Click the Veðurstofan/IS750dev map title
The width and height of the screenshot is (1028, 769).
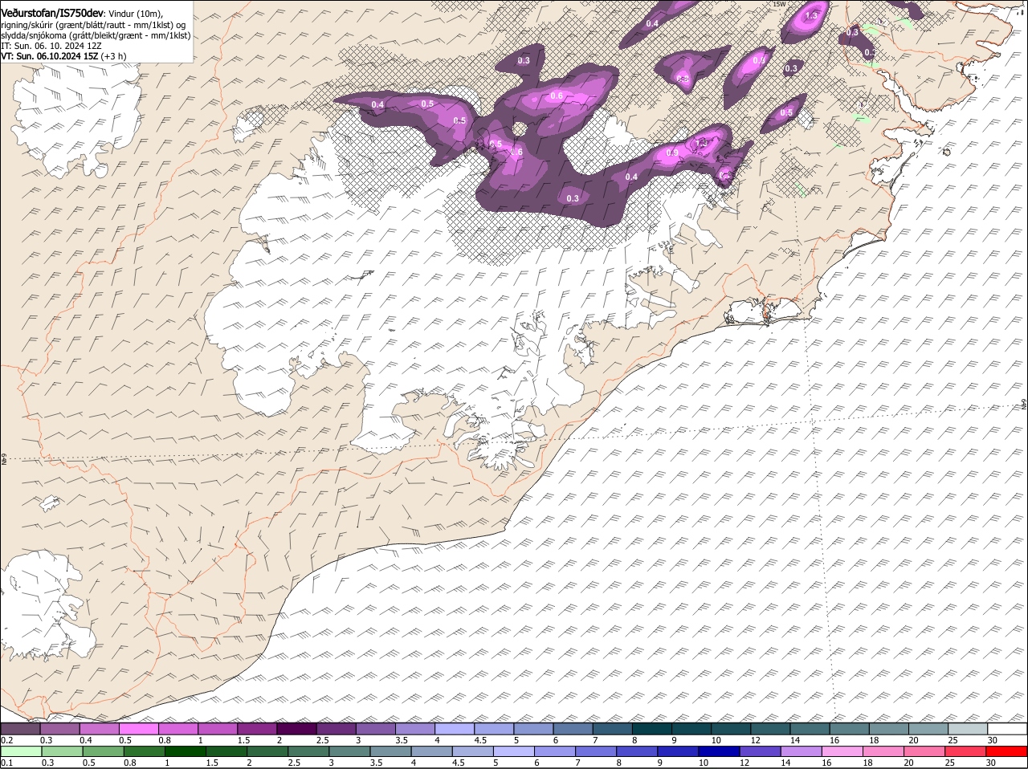51,13
